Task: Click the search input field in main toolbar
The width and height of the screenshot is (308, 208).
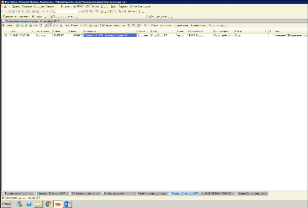Action: coord(66,11)
